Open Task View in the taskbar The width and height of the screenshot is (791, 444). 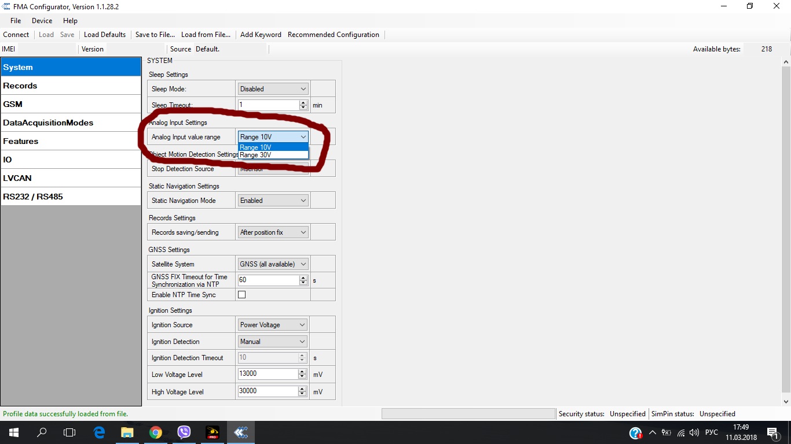click(x=69, y=432)
